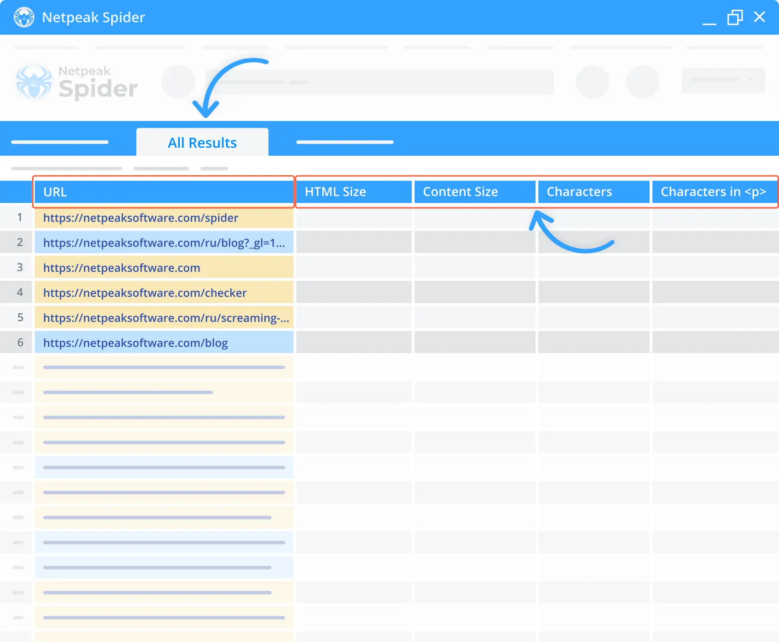Open the All Results tab

[x=202, y=142]
